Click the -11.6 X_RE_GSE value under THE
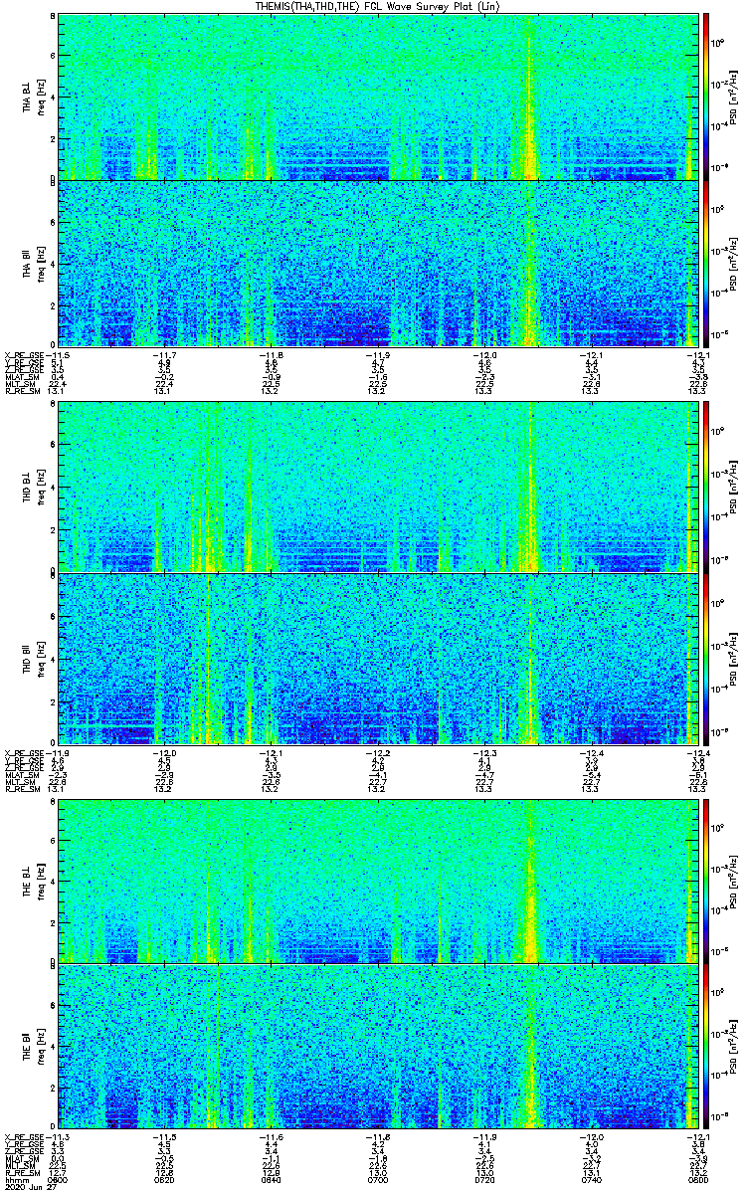 coord(272,1135)
